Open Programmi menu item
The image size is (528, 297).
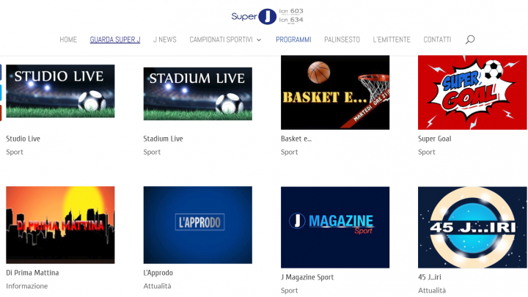coord(293,40)
